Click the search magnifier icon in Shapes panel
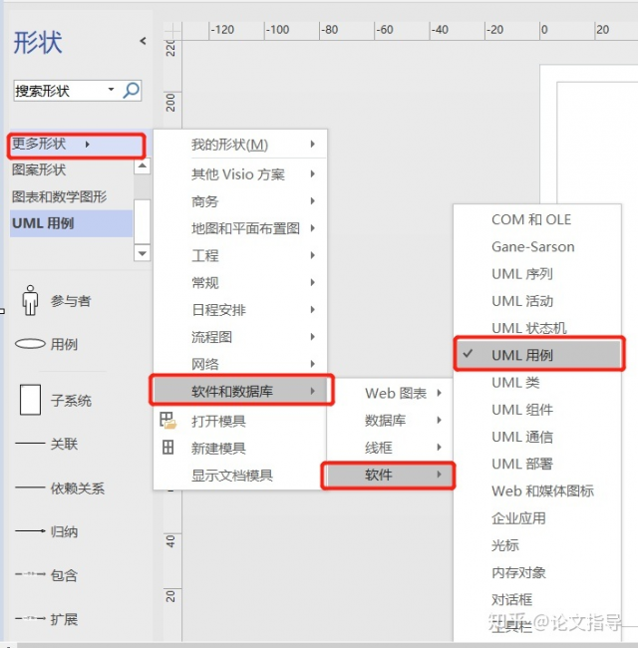The width and height of the screenshot is (638, 648). click(x=131, y=90)
